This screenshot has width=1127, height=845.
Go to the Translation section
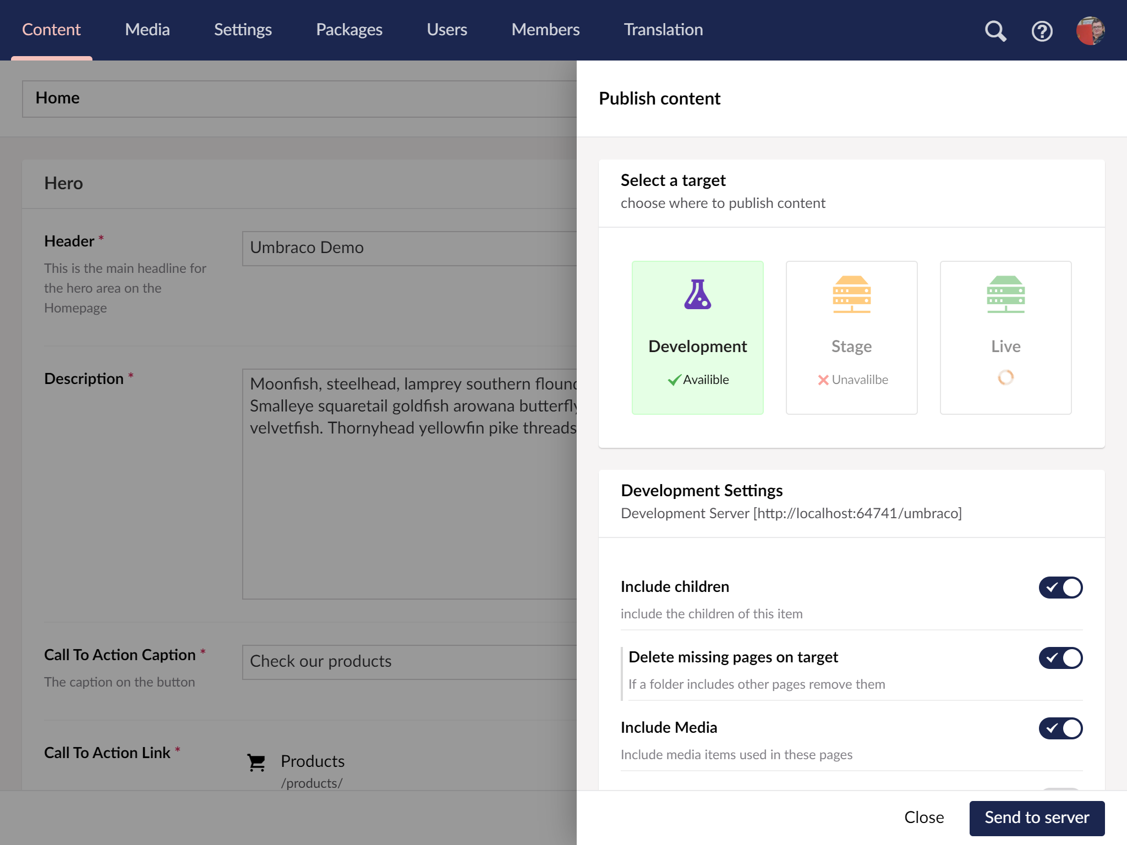pyautogui.click(x=663, y=30)
